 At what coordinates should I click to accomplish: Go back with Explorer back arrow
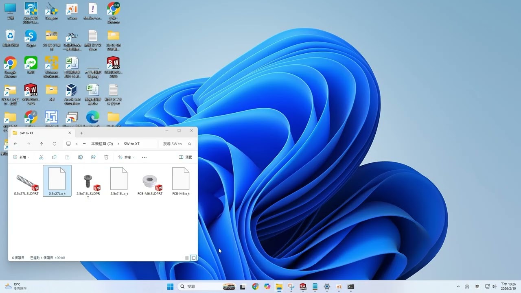15,144
